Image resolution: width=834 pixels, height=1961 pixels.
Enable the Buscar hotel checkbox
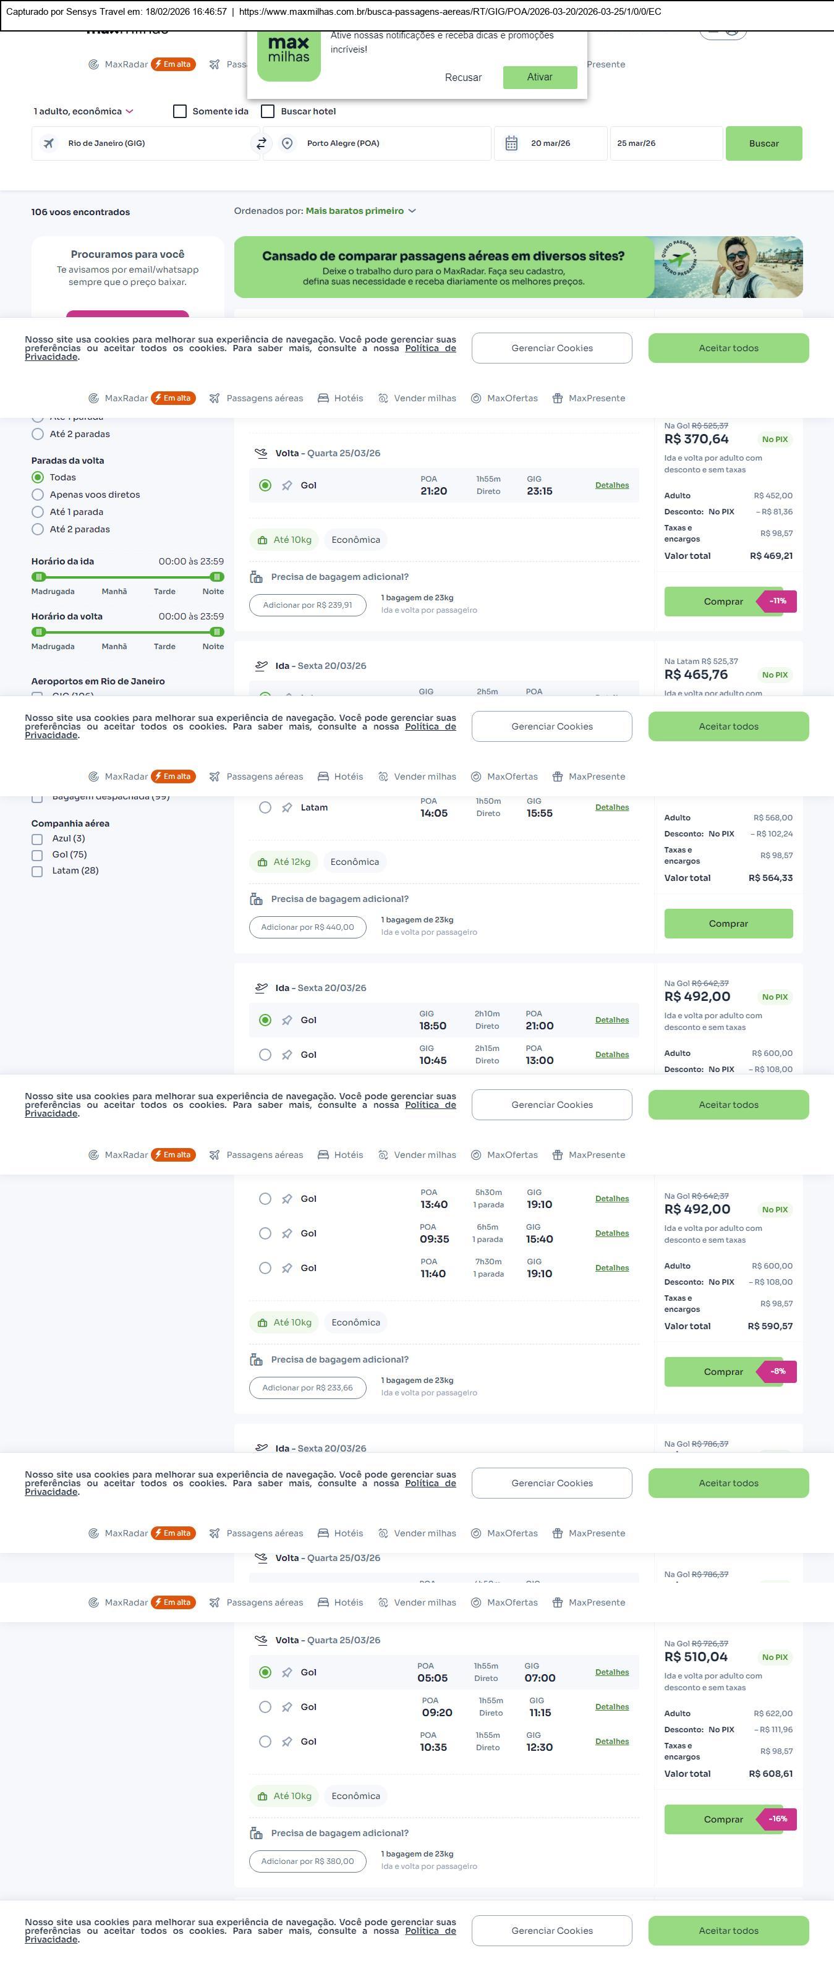pyautogui.click(x=268, y=111)
